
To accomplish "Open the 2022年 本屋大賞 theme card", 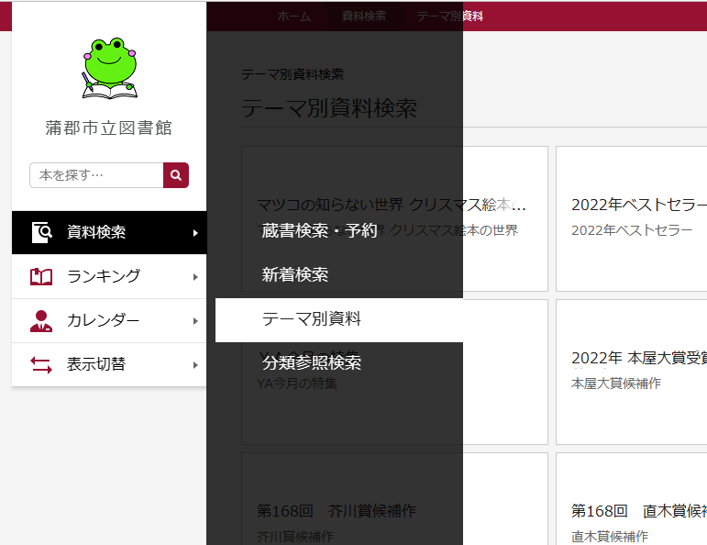I will 631,372.
